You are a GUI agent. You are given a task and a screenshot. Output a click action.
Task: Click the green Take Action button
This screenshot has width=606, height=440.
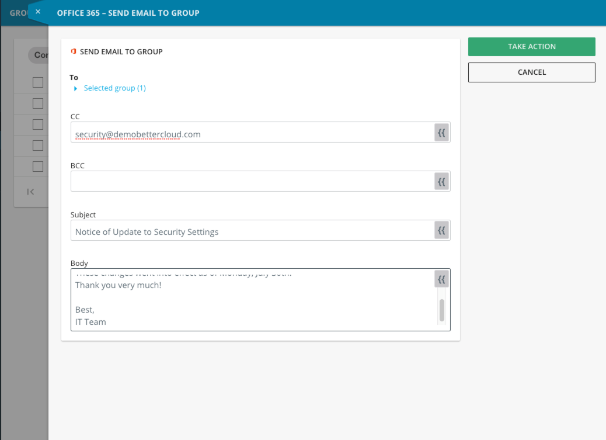click(x=531, y=47)
